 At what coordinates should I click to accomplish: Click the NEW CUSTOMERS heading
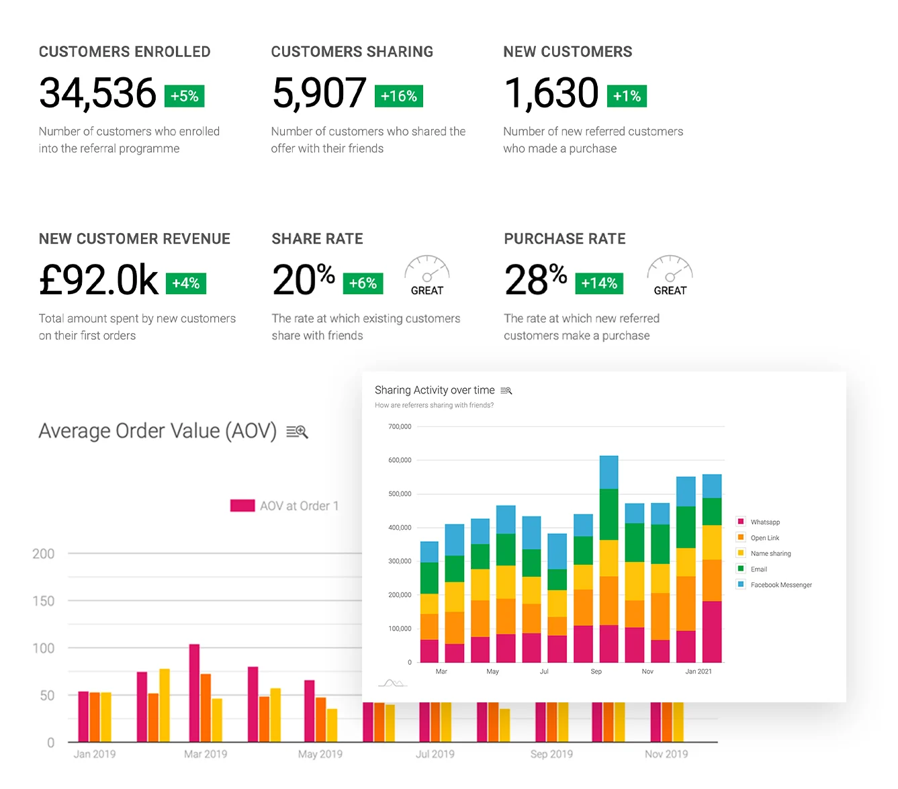(568, 52)
